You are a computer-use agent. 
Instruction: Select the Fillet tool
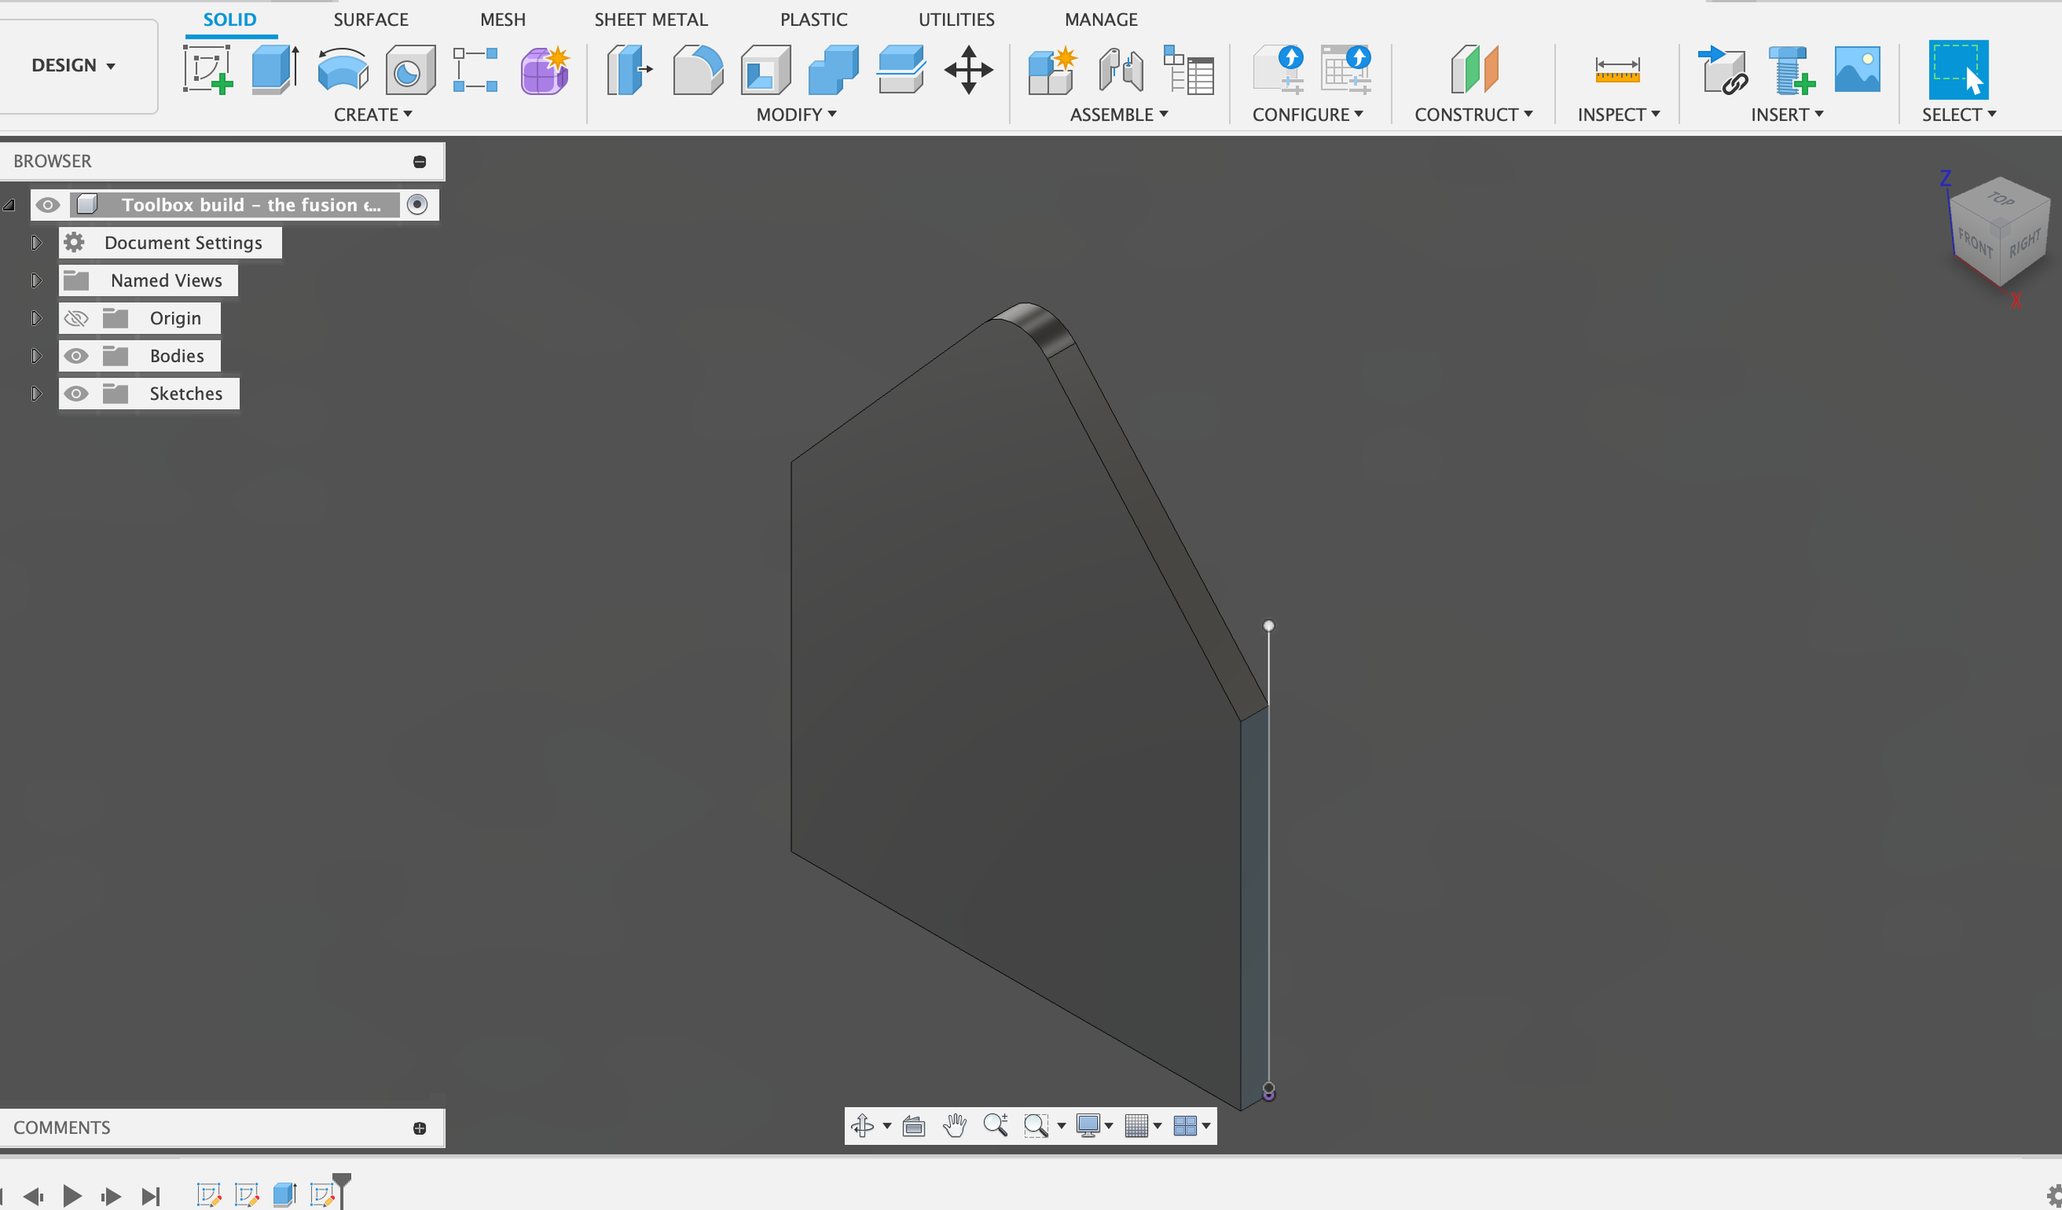698,70
